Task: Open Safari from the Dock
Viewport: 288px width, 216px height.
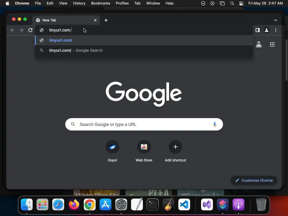Action: pyautogui.click(x=58, y=204)
